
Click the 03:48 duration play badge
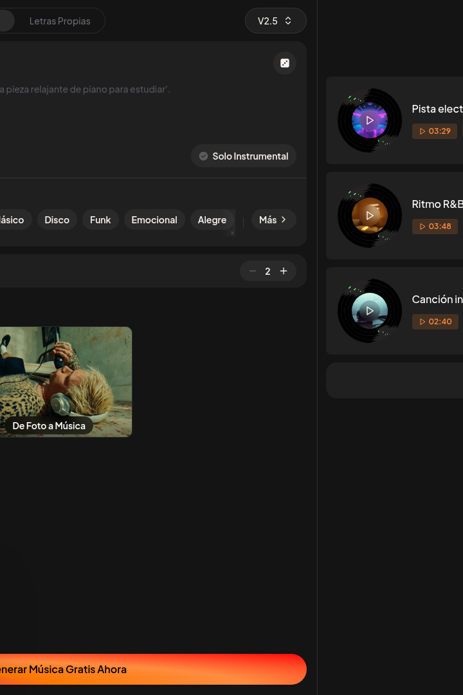click(x=435, y=227)
